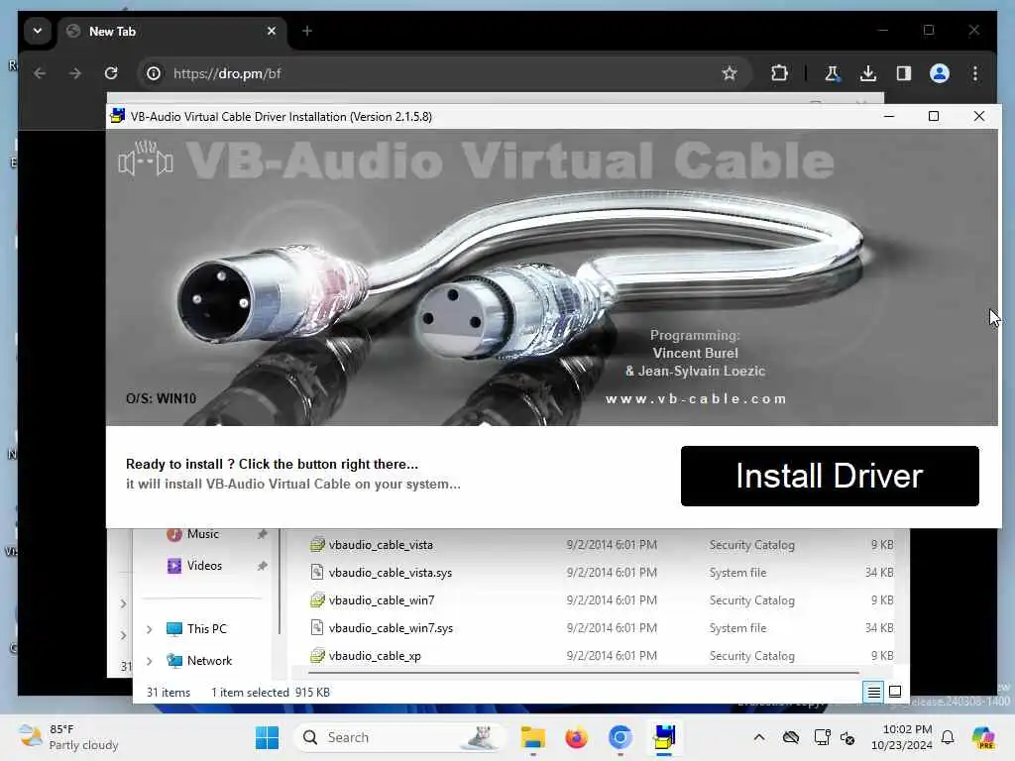This screenshot has width=1015, height=761.
Task: Click the File Explorer horizontal scrollbar
Action: coord(583,673)
